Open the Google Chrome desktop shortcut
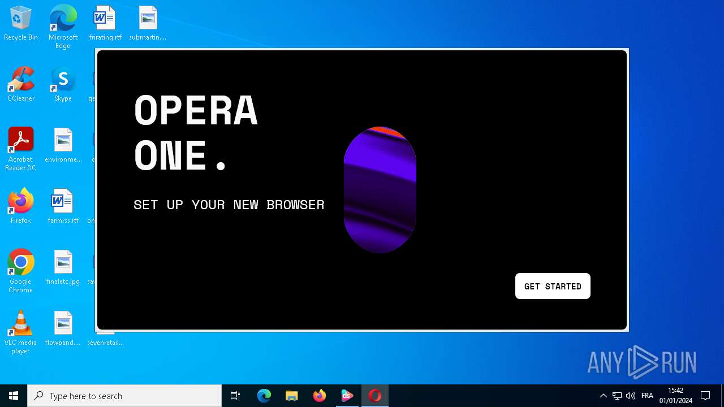The image size is (724, 407). [21, 271]
